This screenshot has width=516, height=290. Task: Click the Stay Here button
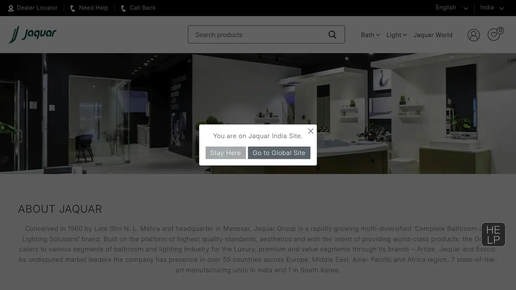tap(226, 153)
